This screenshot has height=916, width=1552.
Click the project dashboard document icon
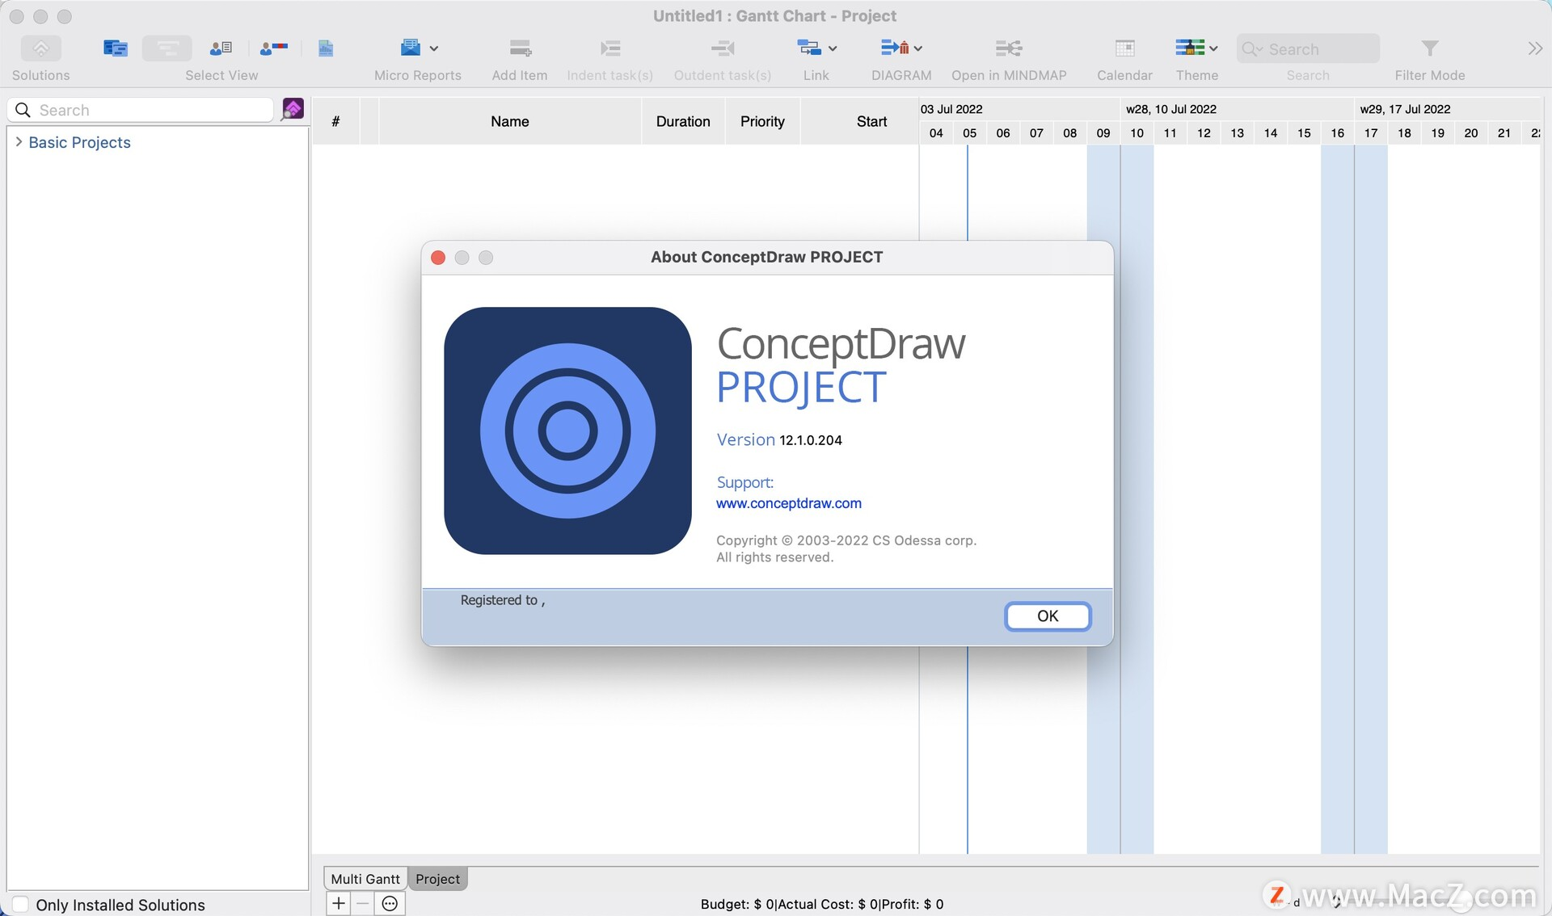click(326, 48)
